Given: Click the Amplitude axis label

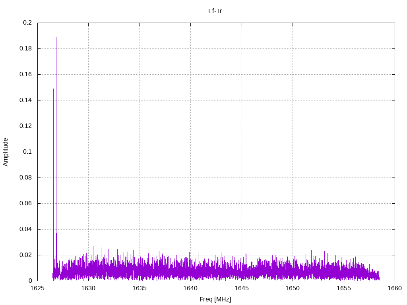Looking at the screenshot, I should coord(6,152).
